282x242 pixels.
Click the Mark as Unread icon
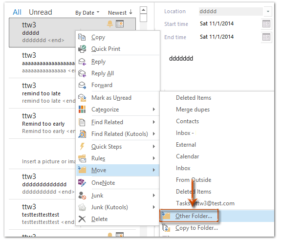(x=82, y=98)
